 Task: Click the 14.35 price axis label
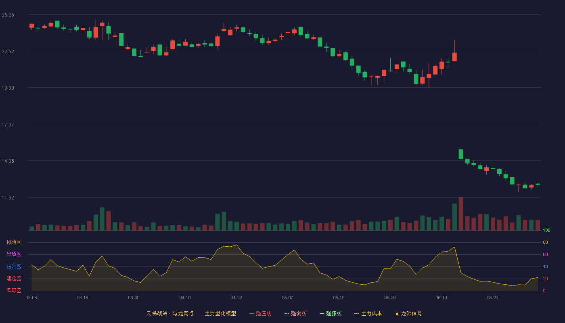(8, 161)
